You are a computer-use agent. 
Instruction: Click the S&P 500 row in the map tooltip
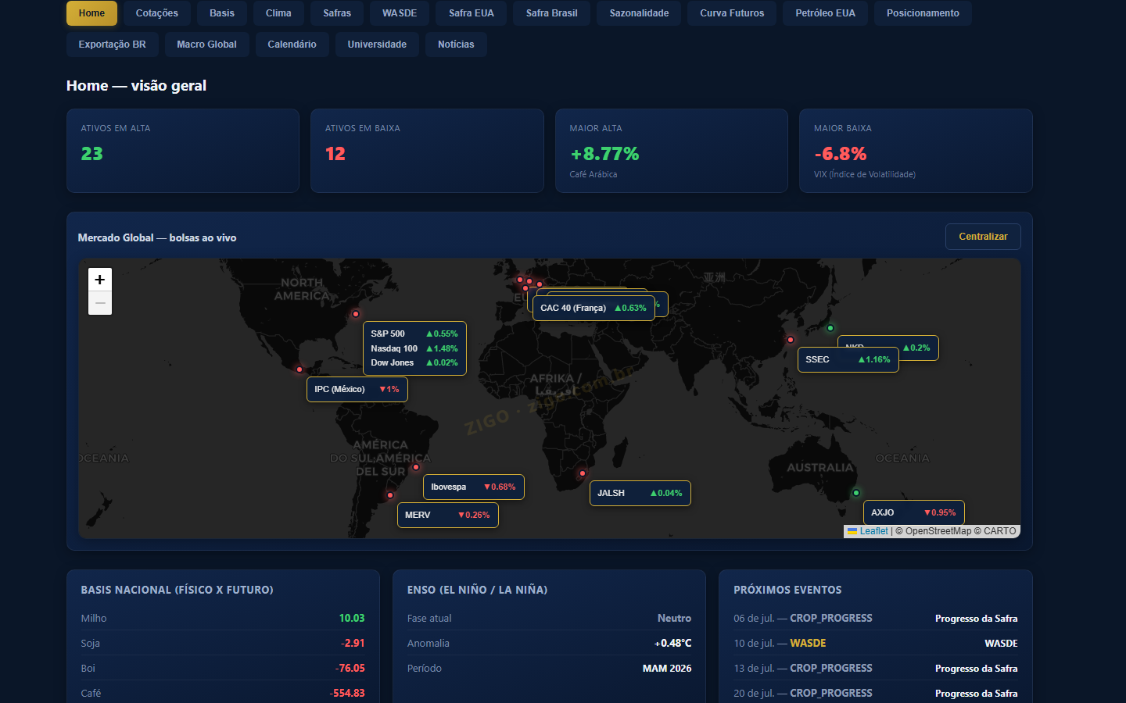(414, 334)
